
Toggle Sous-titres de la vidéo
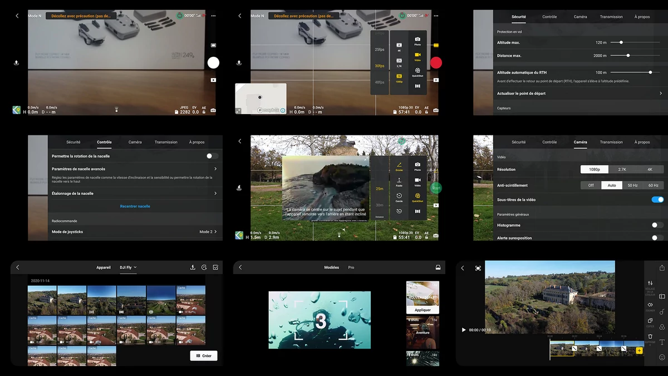(x=657, y=199)
